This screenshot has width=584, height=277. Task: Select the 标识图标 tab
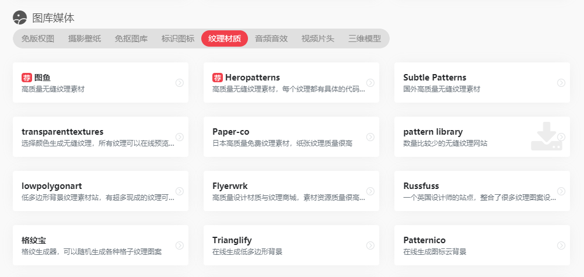pos(178,38)
